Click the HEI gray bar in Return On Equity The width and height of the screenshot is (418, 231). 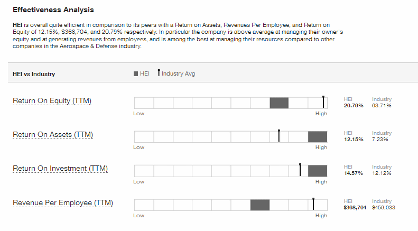279,103
